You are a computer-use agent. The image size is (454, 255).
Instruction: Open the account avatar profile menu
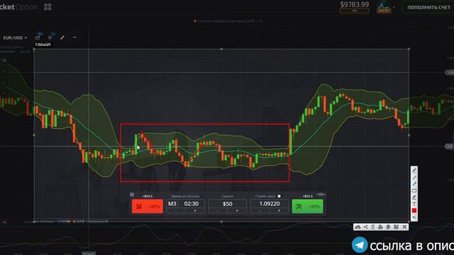coord(384,7)
